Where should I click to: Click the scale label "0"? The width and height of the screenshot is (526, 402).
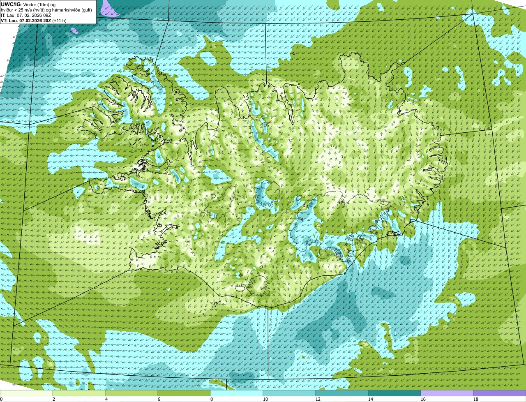tap(1, 399)
